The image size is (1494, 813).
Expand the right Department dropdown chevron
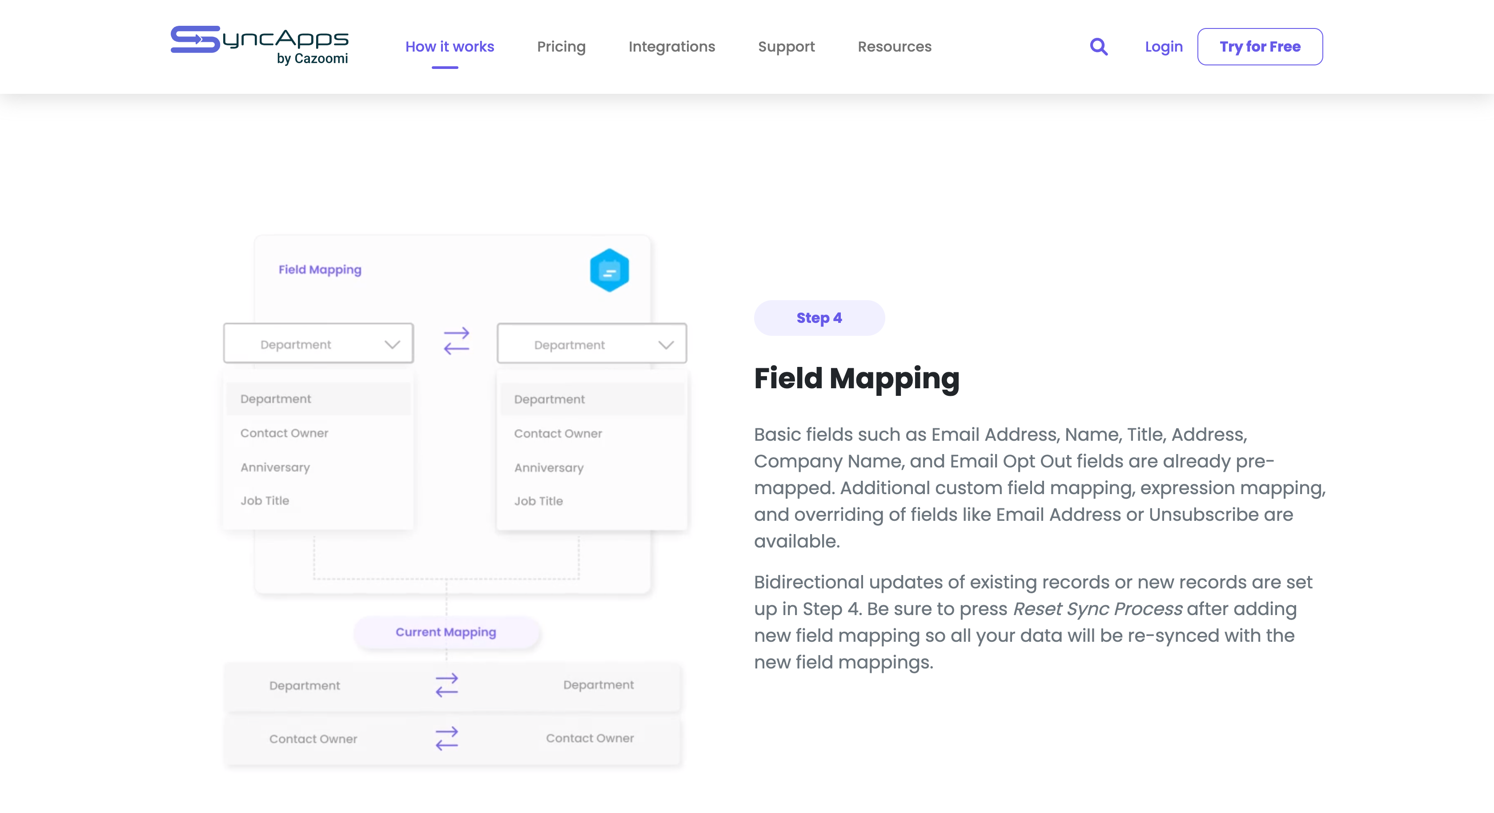point(666,345)
